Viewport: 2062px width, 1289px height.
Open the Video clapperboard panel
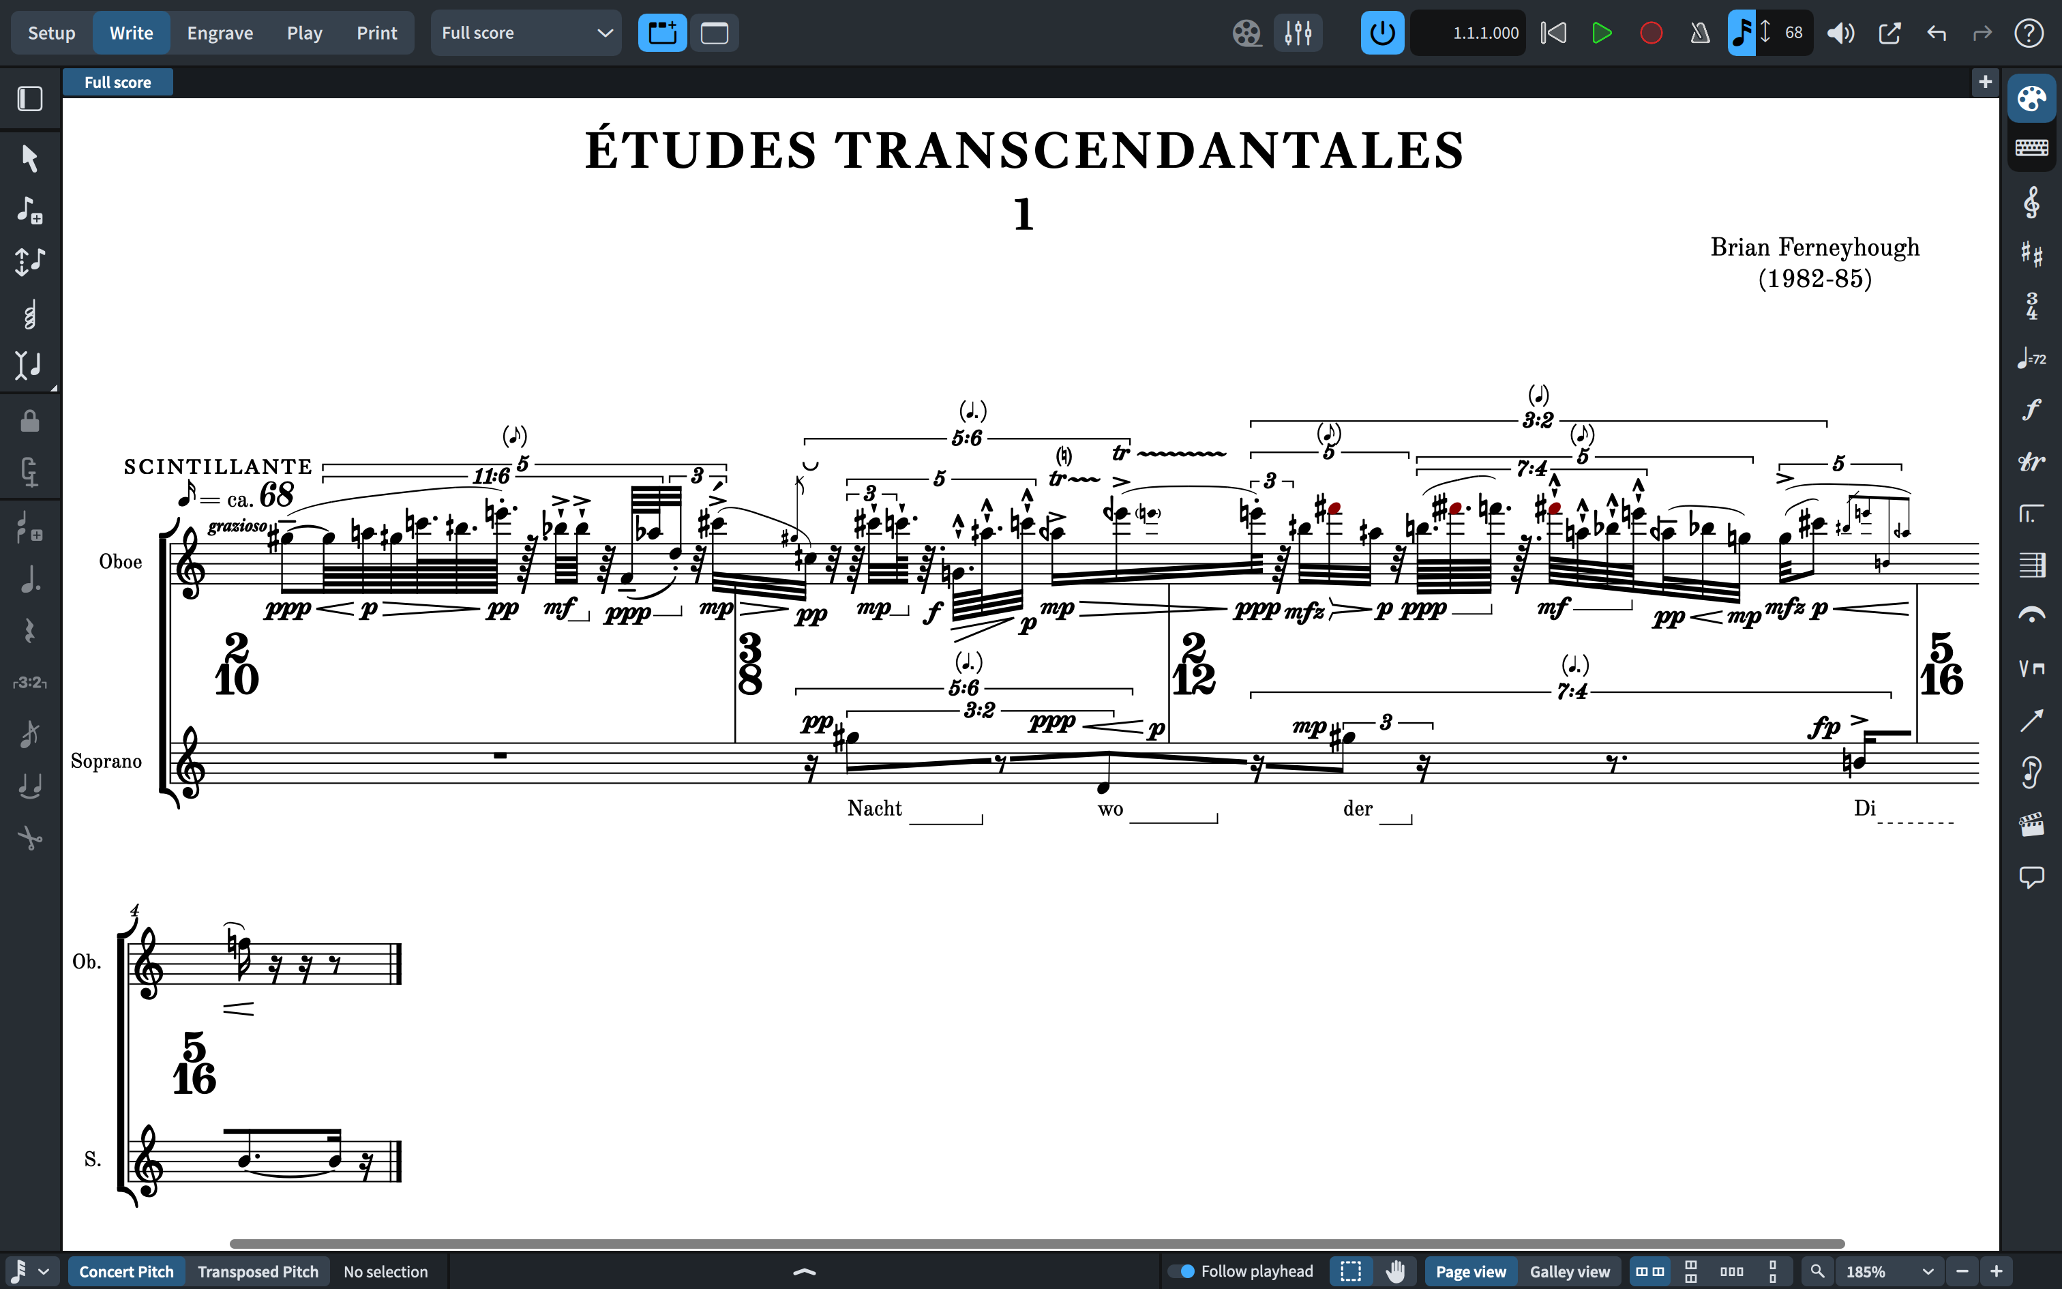pyautogui.click(x=2031, y=825)
